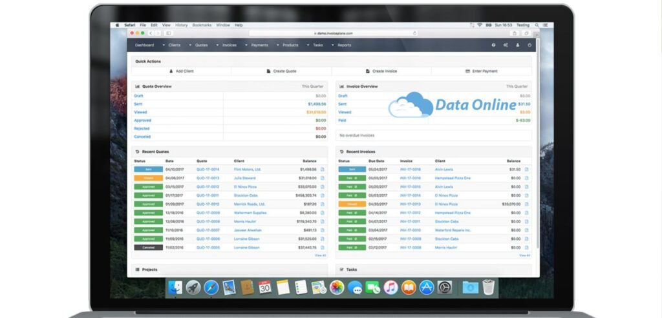This screenshot has height=318, width=662.
Task: Open the Payments dropdown in navbar
Action: (x=259, y=45)
